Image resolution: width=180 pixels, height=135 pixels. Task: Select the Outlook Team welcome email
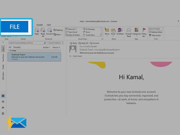pyautogui.click(x=34, y=57)
